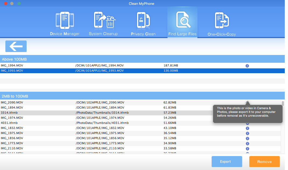Open the System Cleanup section

click(x=104, y=24)
